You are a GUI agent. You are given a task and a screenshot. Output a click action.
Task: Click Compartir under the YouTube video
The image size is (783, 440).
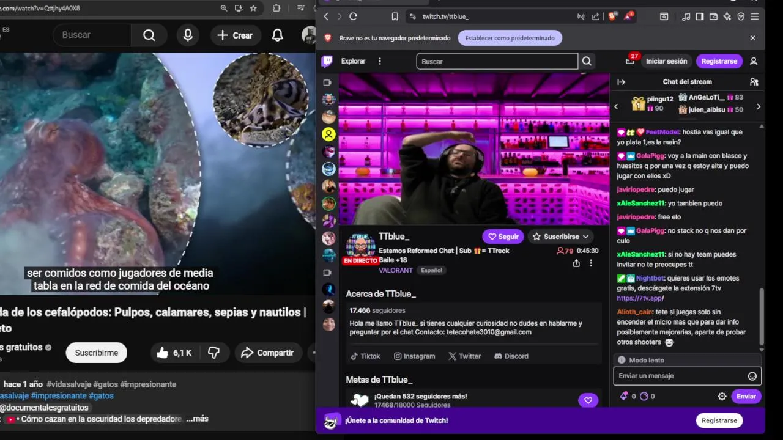coord(267,353)
